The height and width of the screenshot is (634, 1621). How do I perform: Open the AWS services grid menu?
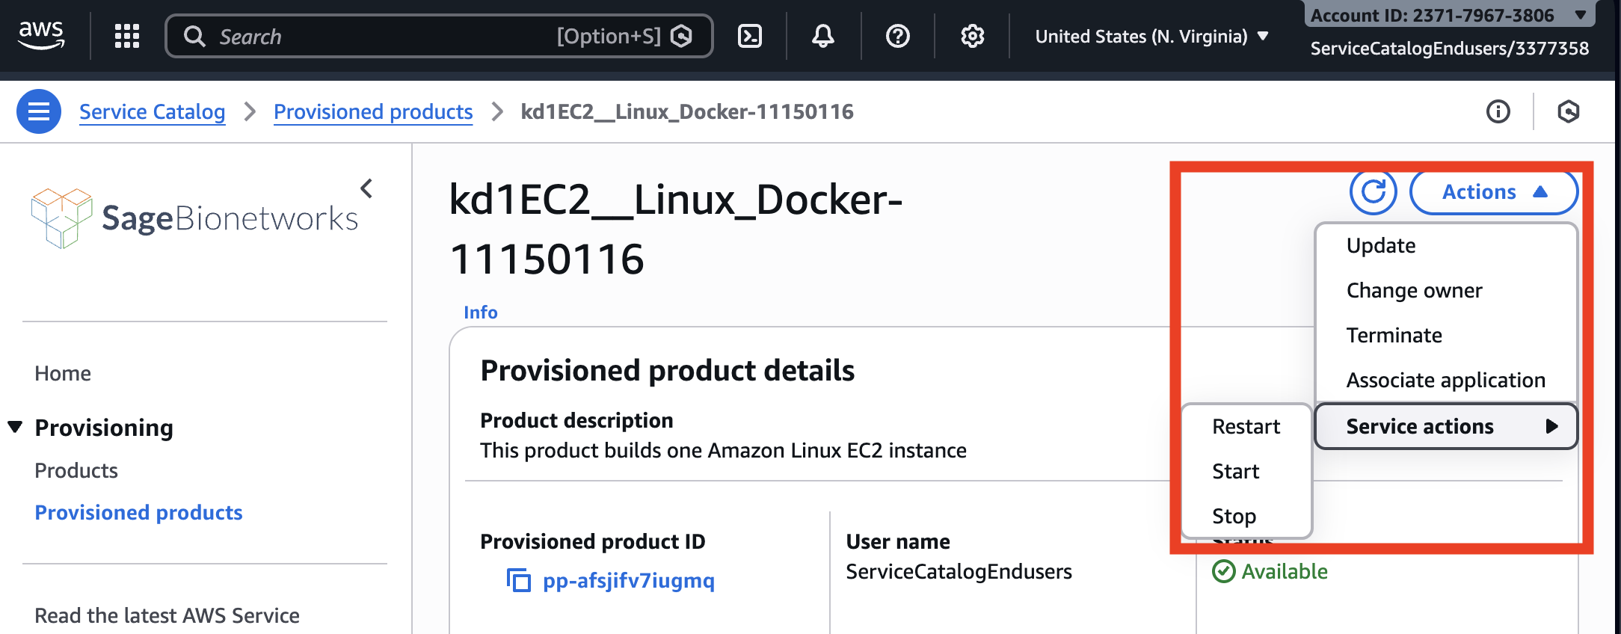(127, 36)
